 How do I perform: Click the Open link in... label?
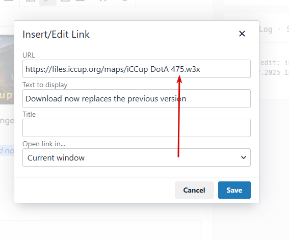point(44,144)
